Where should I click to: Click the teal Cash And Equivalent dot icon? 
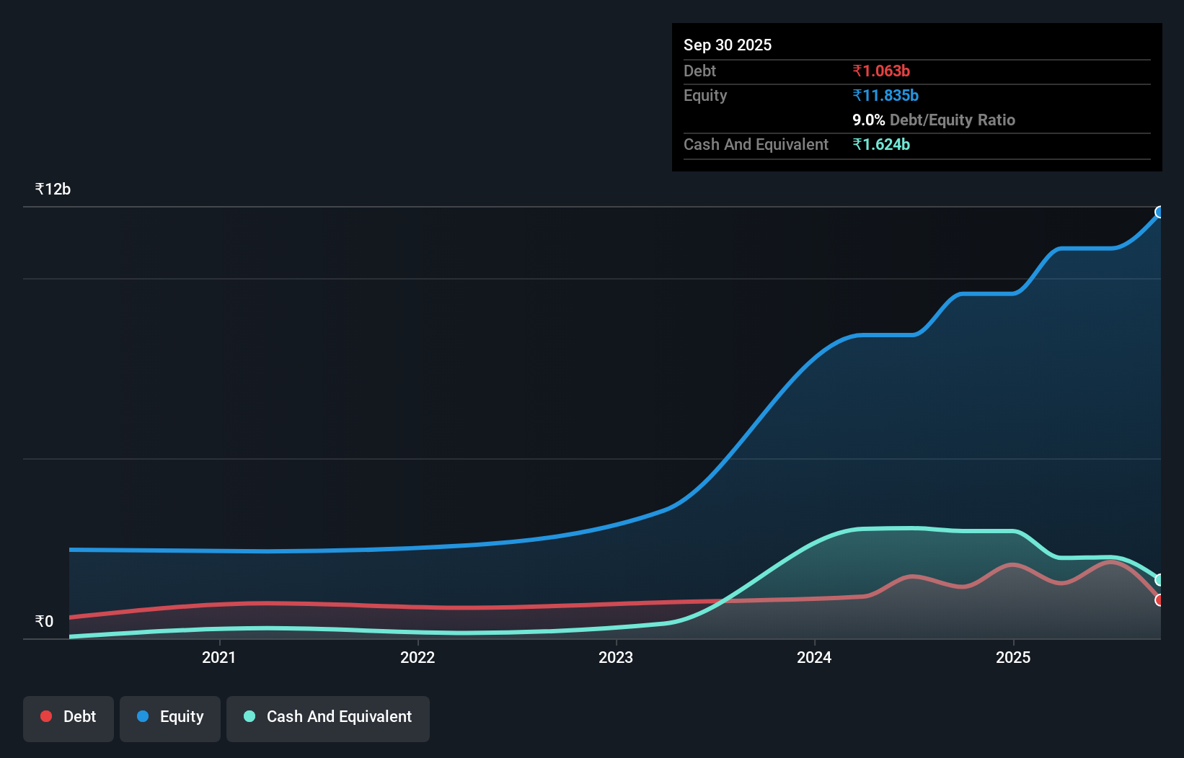[x=249, y=716]
